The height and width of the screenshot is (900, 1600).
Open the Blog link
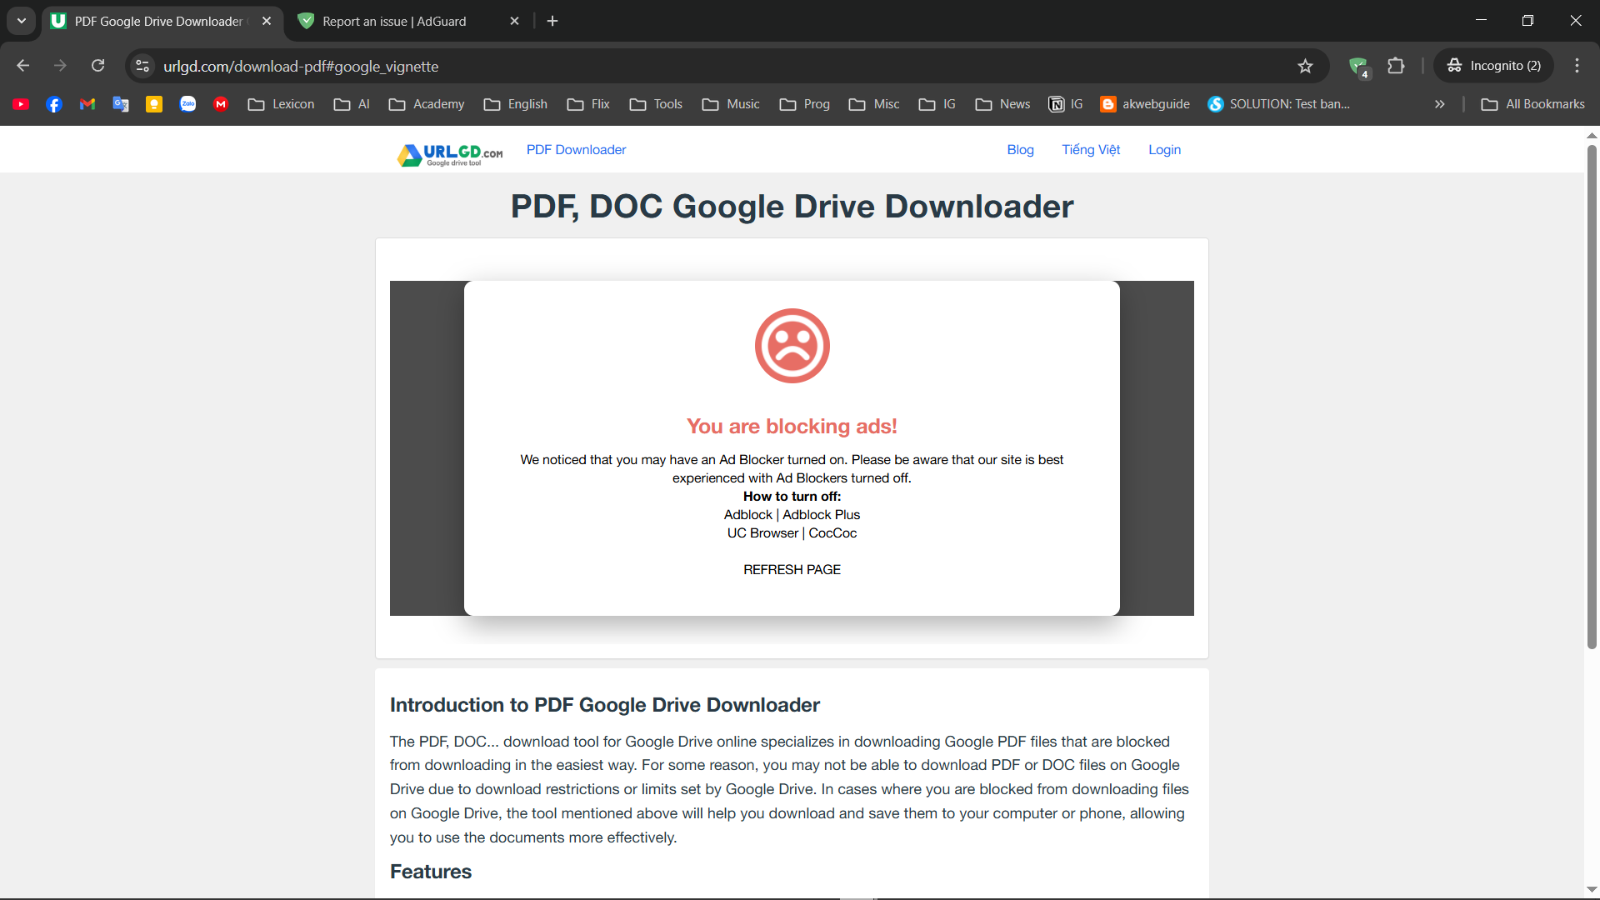point(1020,150)
